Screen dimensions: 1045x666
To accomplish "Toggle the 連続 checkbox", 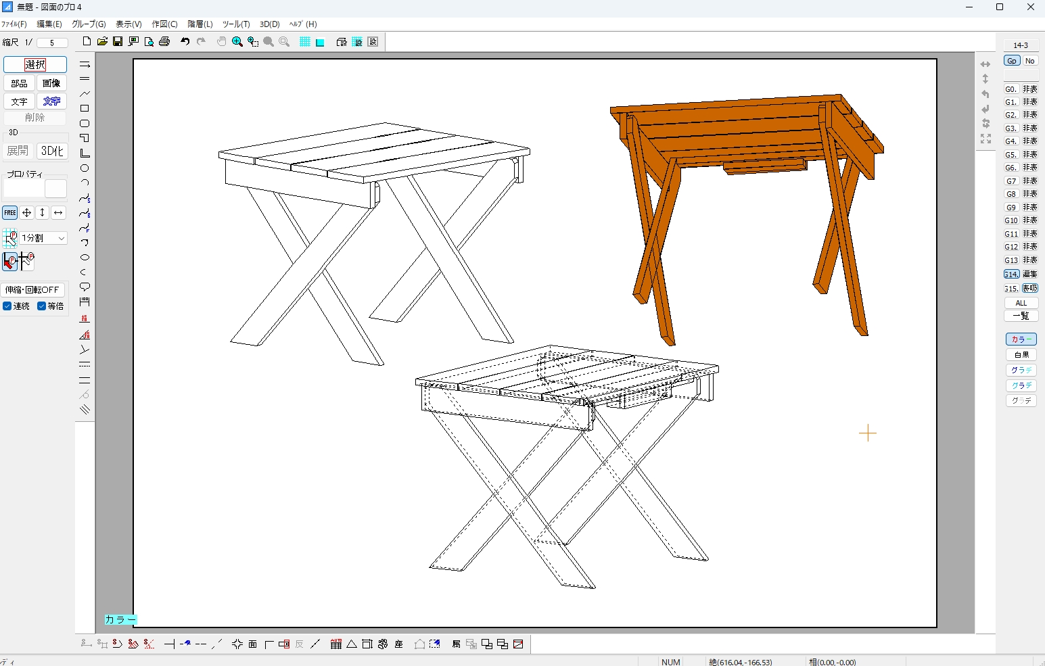I will pos(8,306).
